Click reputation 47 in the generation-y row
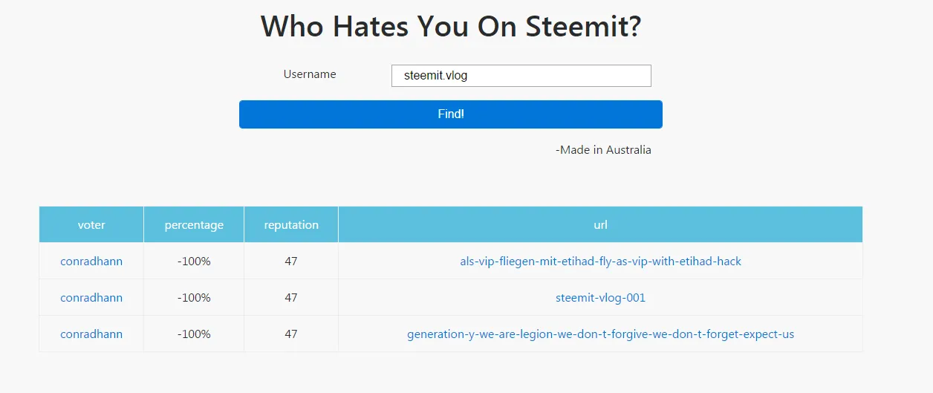 pos(291,334)
